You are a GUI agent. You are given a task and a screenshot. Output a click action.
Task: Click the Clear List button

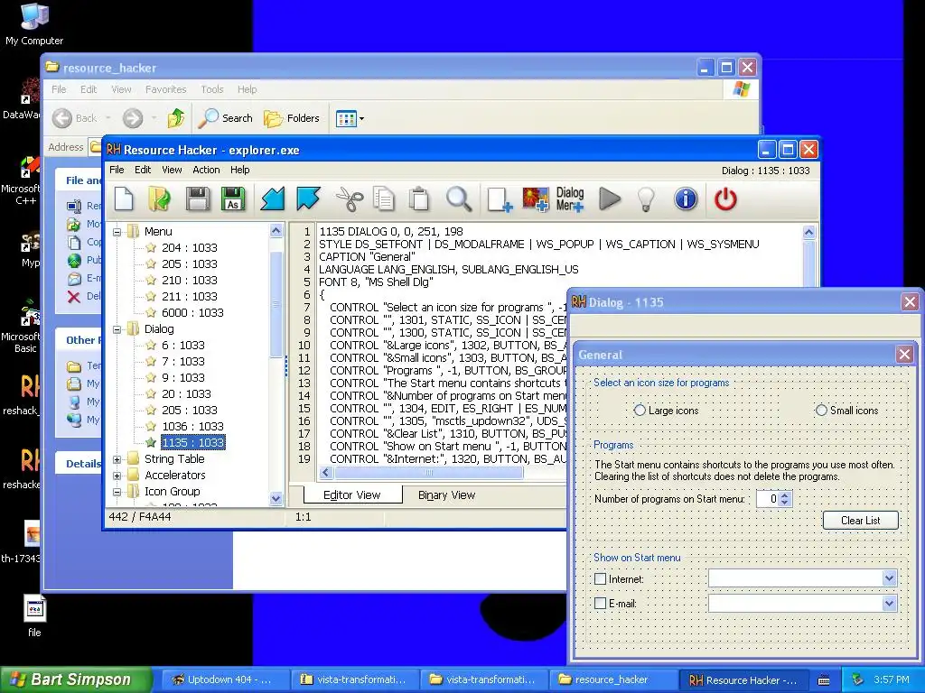pyautogui.click(x=860, y=521)
